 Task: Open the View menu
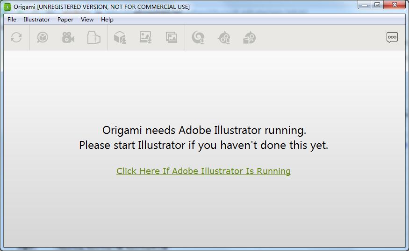[x=87, y=20]
